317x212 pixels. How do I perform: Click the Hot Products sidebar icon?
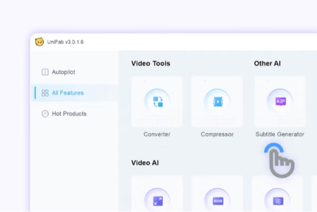point(45,113)
